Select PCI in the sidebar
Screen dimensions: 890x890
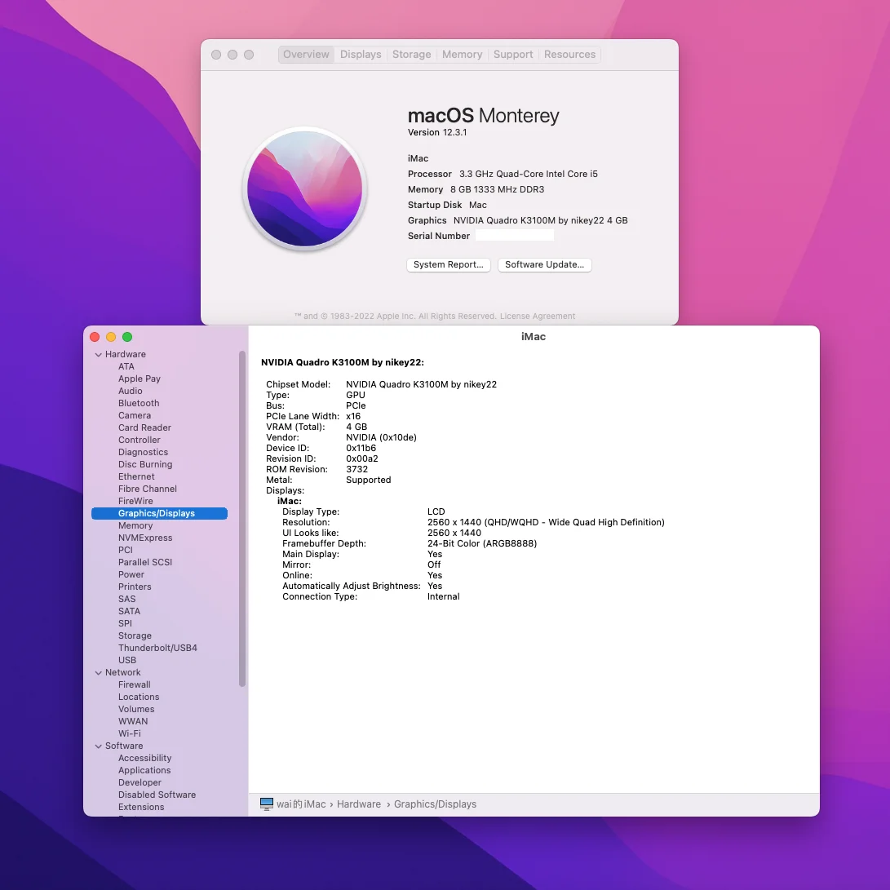click(x=126, y=550)
